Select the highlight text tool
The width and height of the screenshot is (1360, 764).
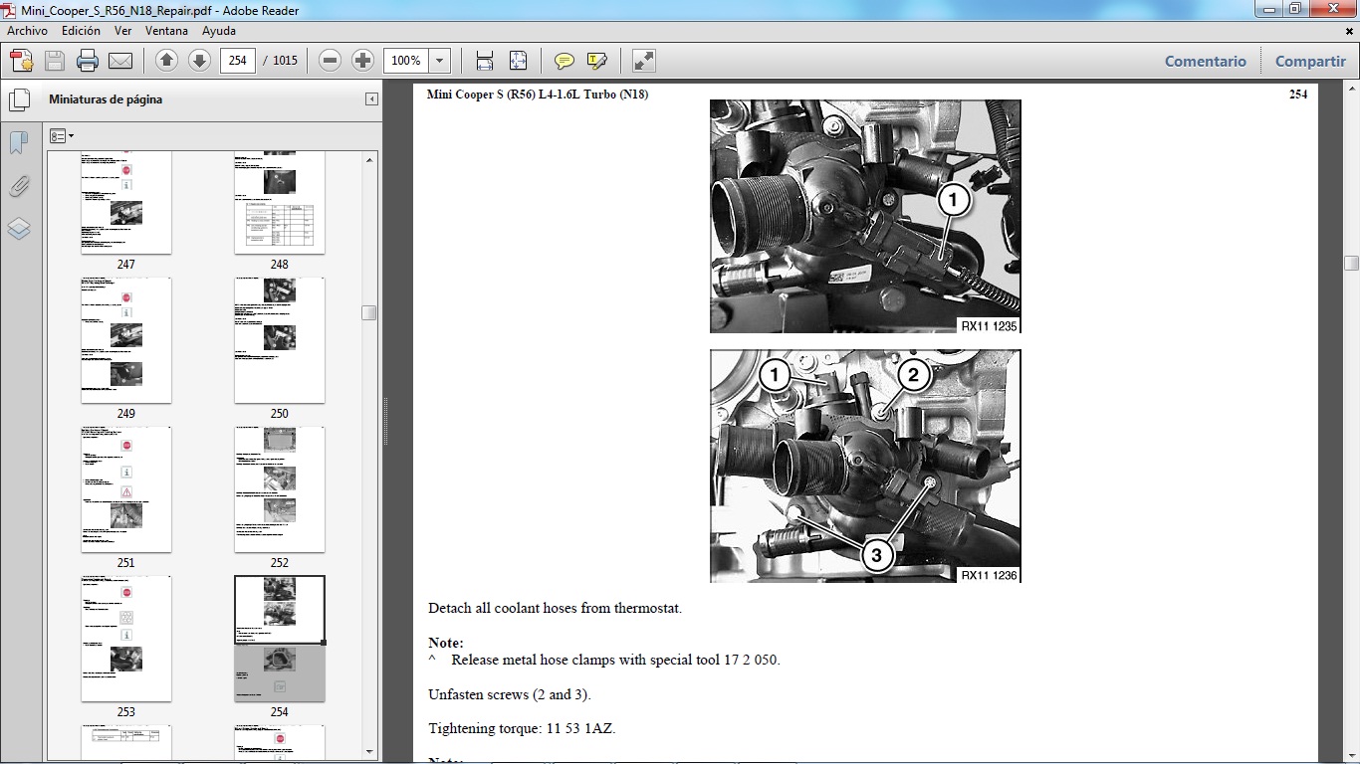point(597,61)
